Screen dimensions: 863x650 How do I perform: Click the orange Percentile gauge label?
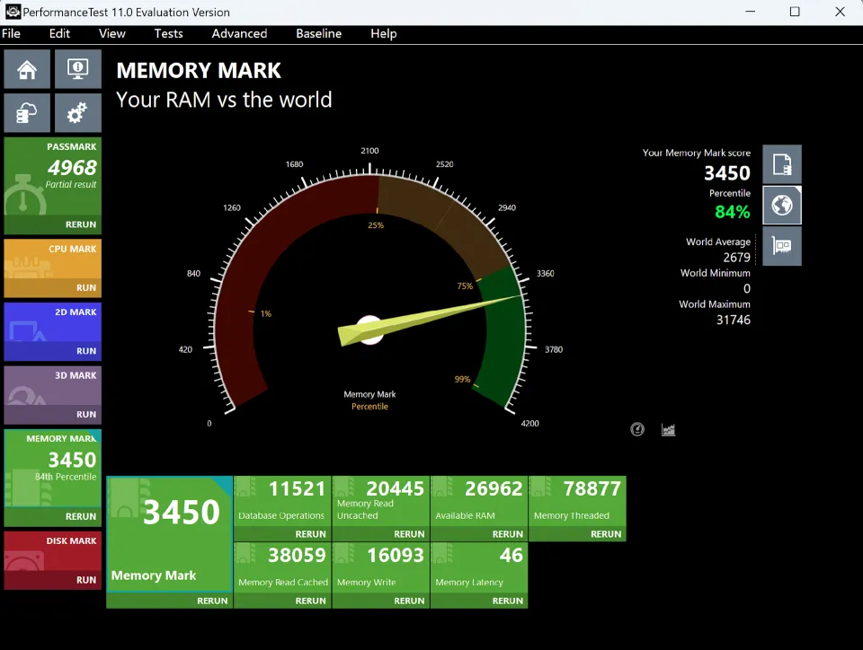coord(369,407)
